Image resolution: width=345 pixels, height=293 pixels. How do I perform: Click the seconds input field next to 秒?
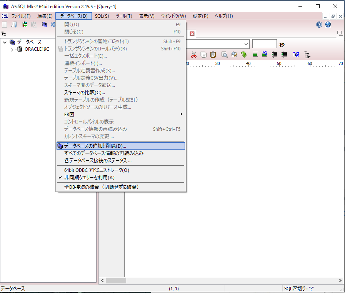(x=264, y=44)
